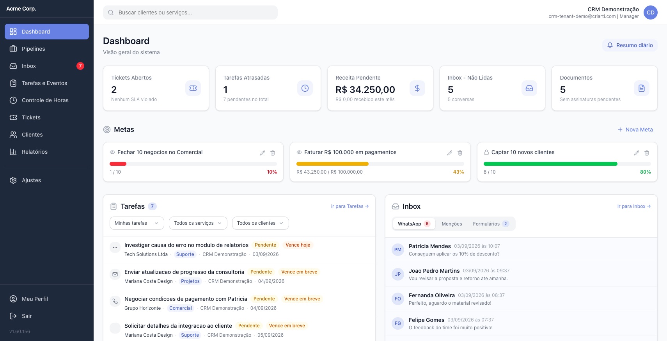
Task: Click the Tarefas count badge 7
Action: [x=152, y=206]
